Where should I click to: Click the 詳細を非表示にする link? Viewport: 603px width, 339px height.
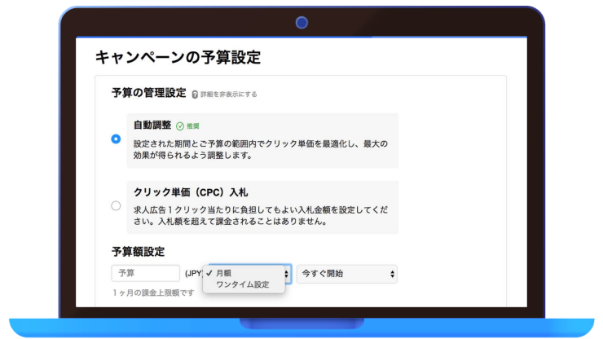229,95
